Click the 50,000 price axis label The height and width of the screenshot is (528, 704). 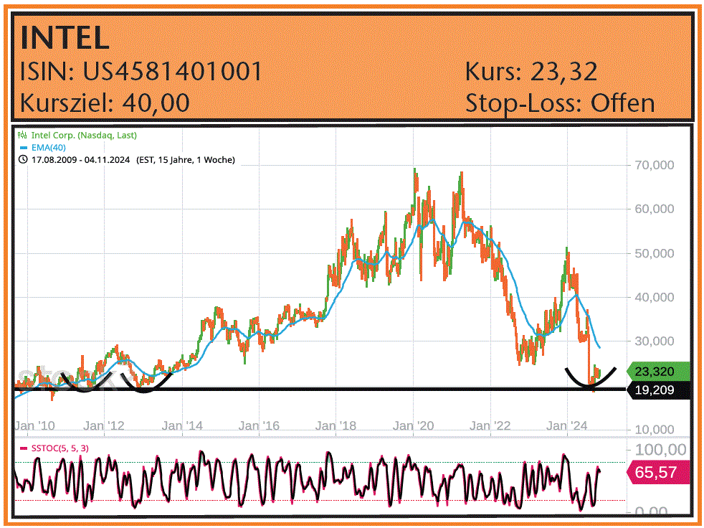pyautogui.click(x=654, y=253)
